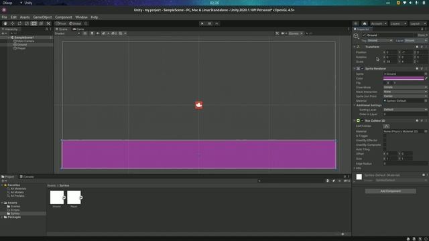Open Sprite Sort Point dropdown

click(x=405, y=96)
